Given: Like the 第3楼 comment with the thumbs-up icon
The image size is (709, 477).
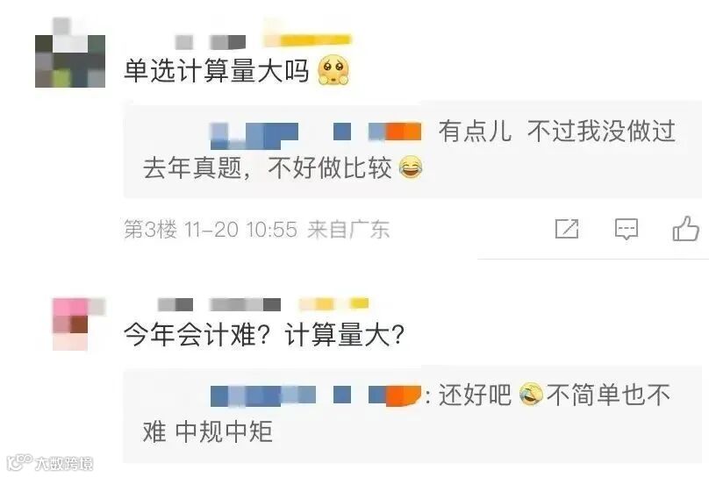Looking at the screenshot, I should coord(685,228).
